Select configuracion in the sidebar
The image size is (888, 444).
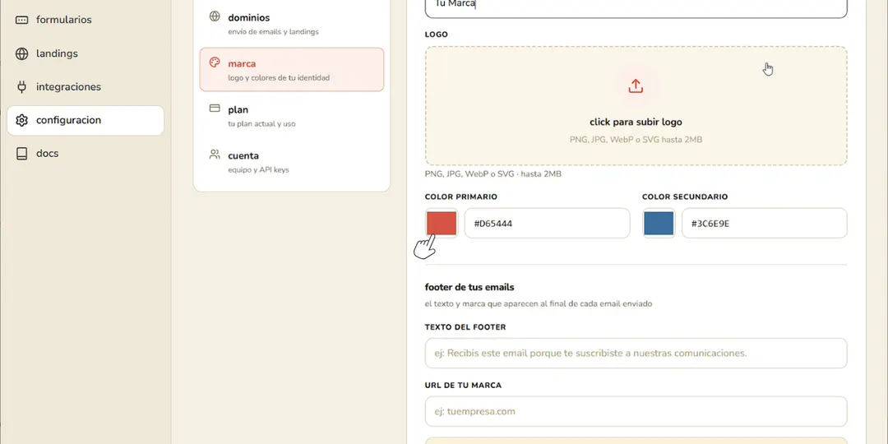(x=86, y=120)
